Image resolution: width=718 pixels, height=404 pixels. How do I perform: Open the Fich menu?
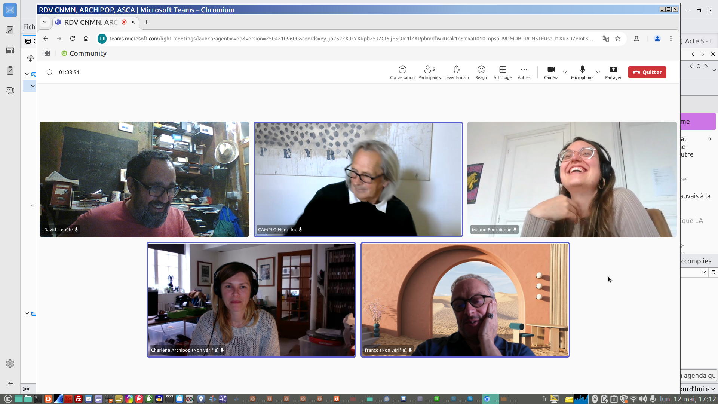click(29, 27)
